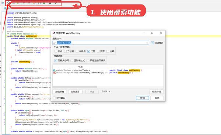Viewport: 221px width, 135px height.
Task: Click 'import java.io.ByteArrayOutputStream;' line in editor
Action: (25, 27)
